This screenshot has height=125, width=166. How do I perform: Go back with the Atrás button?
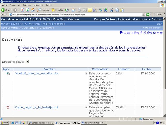[5, 10]
